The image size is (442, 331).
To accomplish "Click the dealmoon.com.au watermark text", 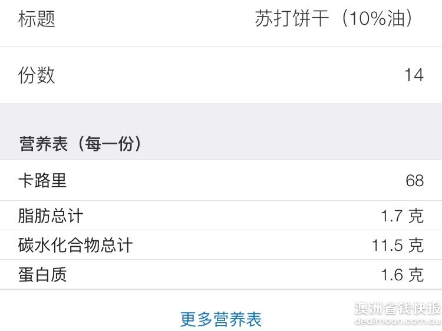I will pos(397,321).
